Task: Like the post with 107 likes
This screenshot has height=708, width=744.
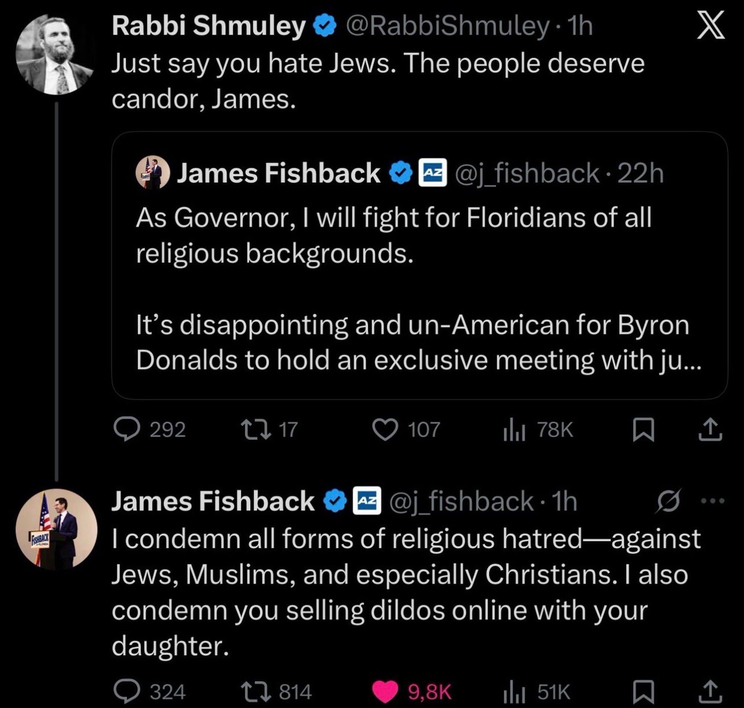Action: 385,429
